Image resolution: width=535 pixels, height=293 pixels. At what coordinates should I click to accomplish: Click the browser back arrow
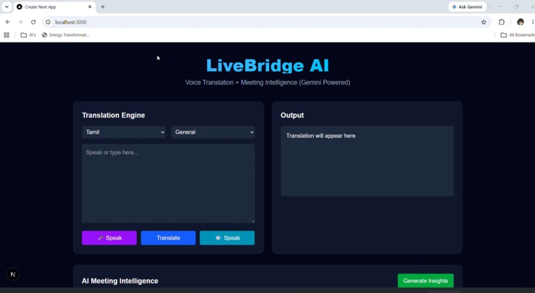click(7, 22)
